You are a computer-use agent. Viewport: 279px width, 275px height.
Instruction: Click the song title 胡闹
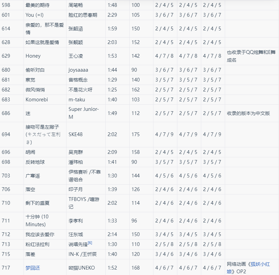[30, 152]
